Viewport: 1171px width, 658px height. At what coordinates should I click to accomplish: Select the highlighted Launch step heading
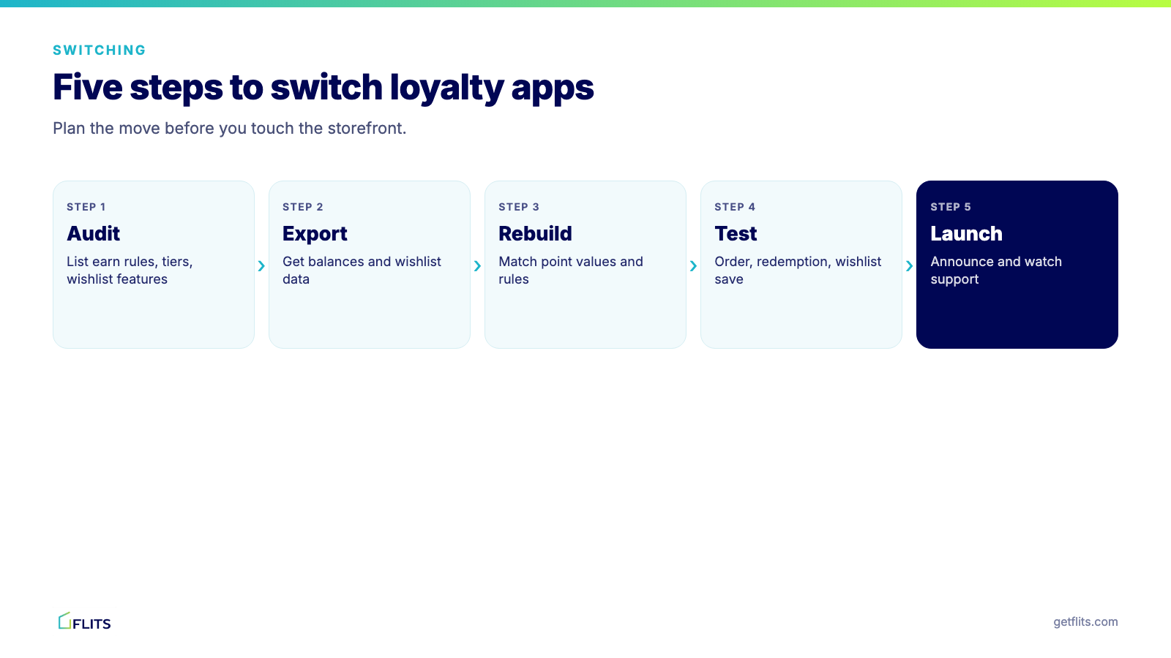[966, 234]
